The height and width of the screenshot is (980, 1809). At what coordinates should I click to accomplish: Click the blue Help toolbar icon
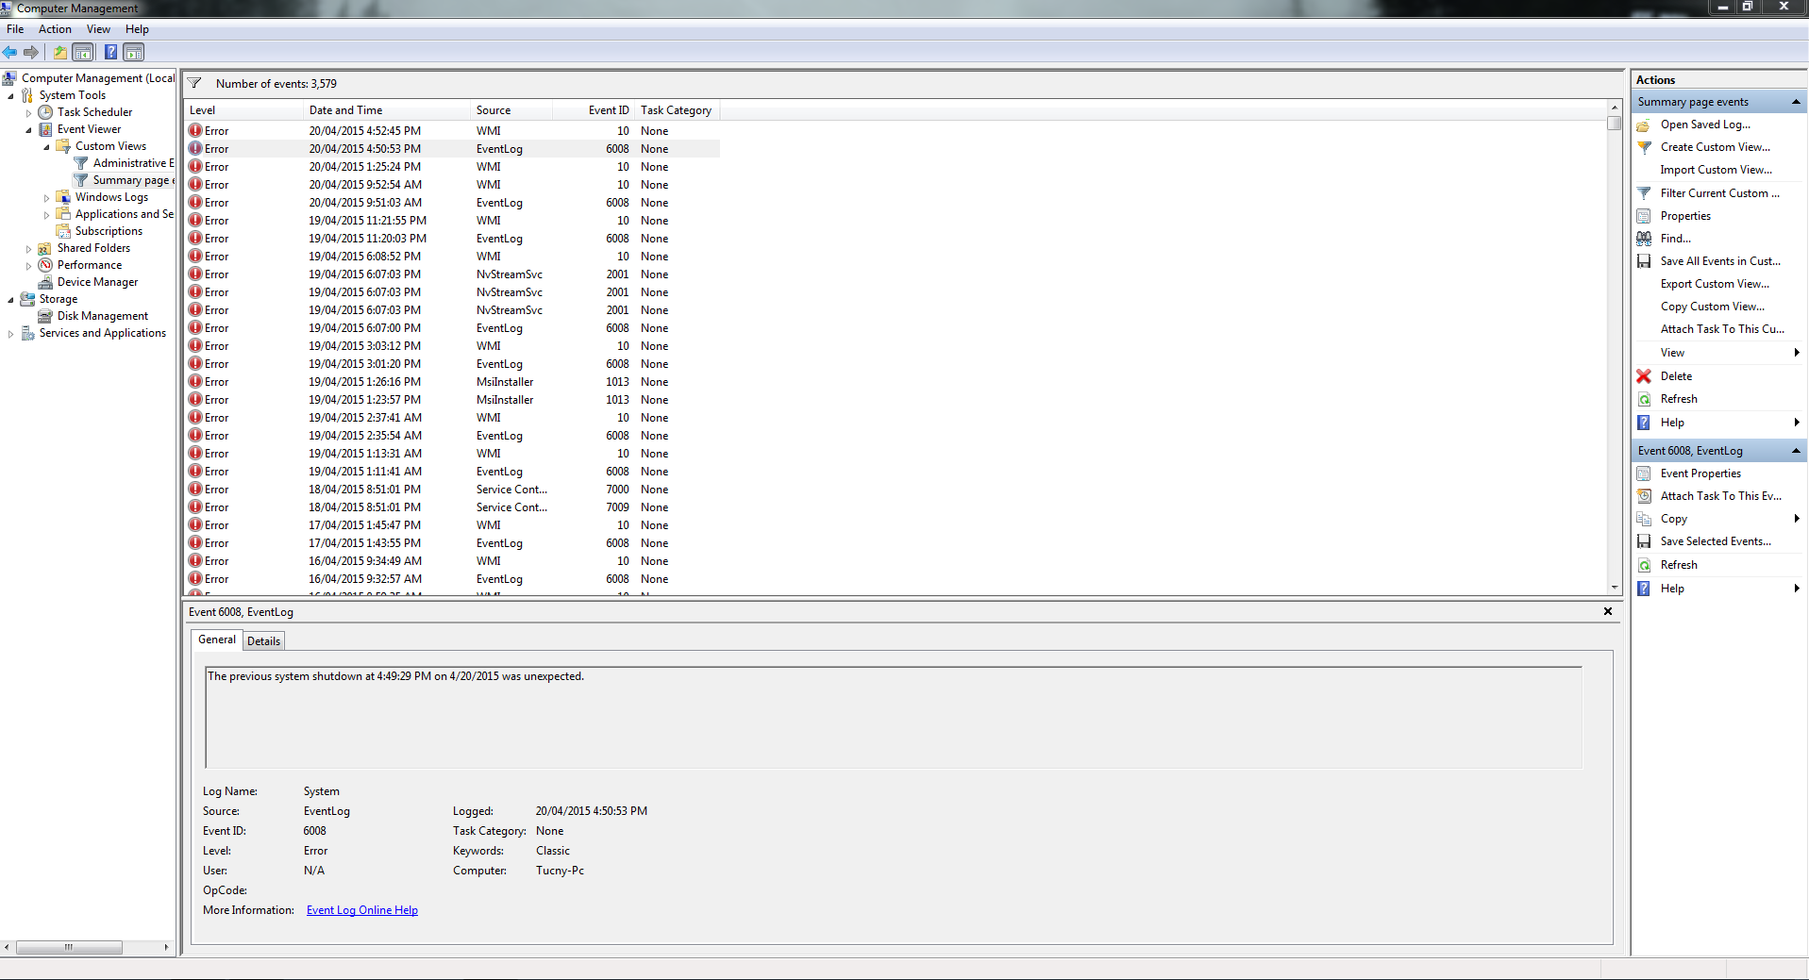(110, 52)
